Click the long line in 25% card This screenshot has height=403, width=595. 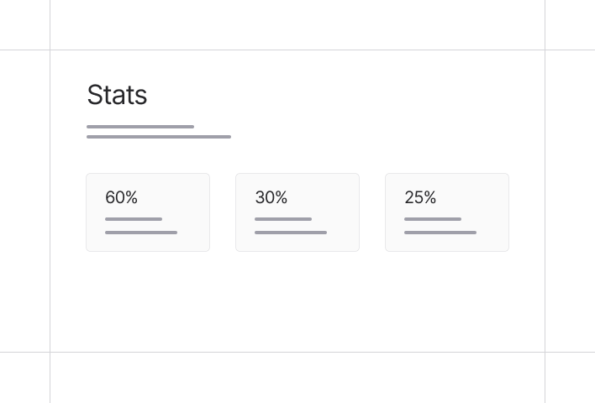[440, 233]
